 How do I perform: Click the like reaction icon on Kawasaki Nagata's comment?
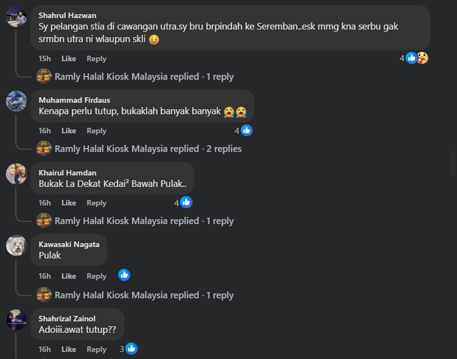coord(124,275)
